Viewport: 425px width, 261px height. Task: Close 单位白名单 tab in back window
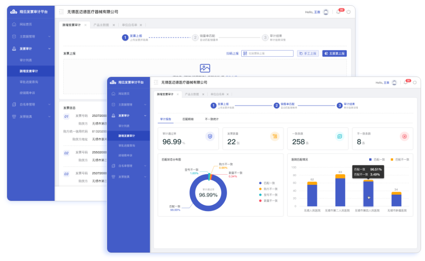141,25
